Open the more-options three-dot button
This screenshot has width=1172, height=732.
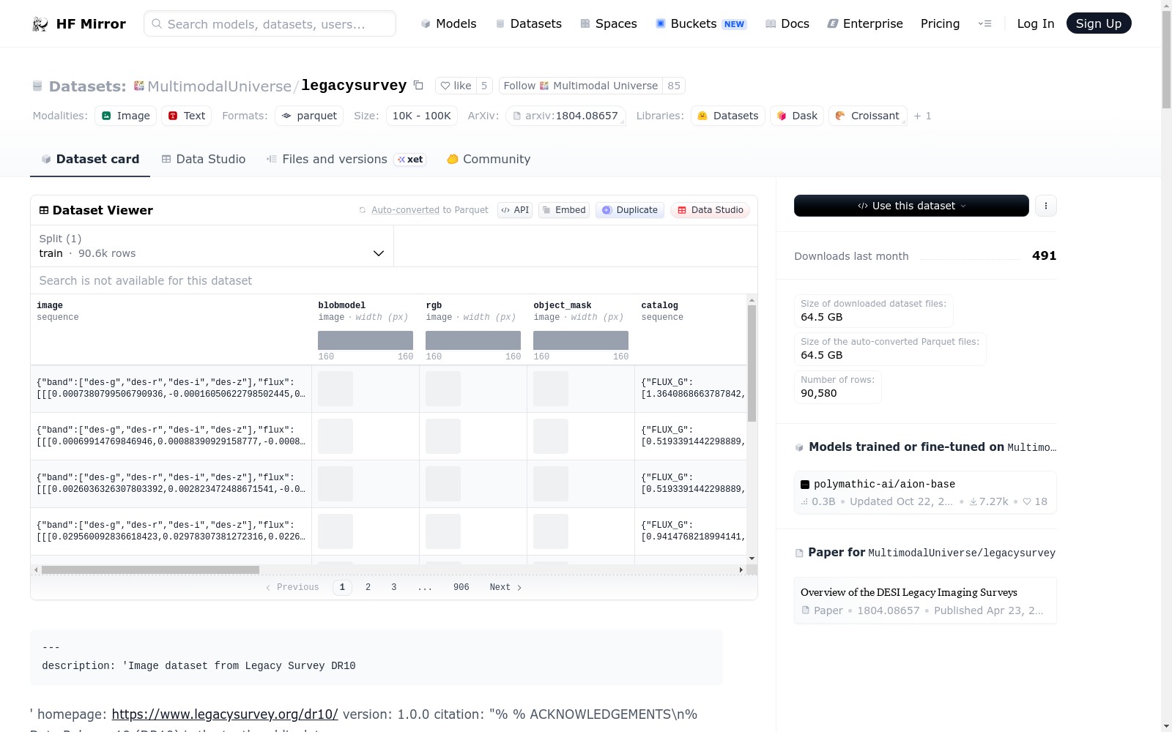point(1046,206)
